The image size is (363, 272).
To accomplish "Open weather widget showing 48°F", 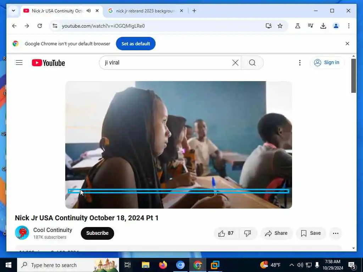I will pyautogui.click(x=270, y=265).
